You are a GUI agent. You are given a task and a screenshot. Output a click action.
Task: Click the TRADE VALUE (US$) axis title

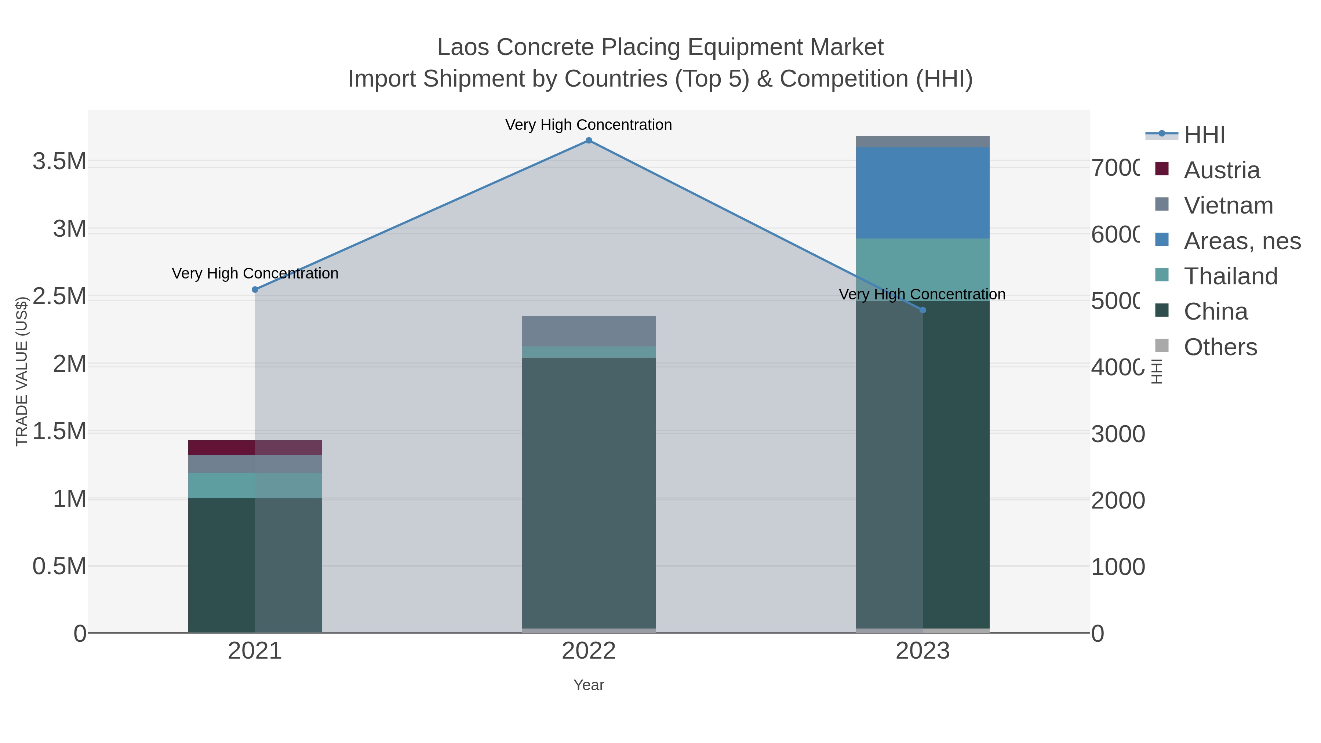click(22, 371)
